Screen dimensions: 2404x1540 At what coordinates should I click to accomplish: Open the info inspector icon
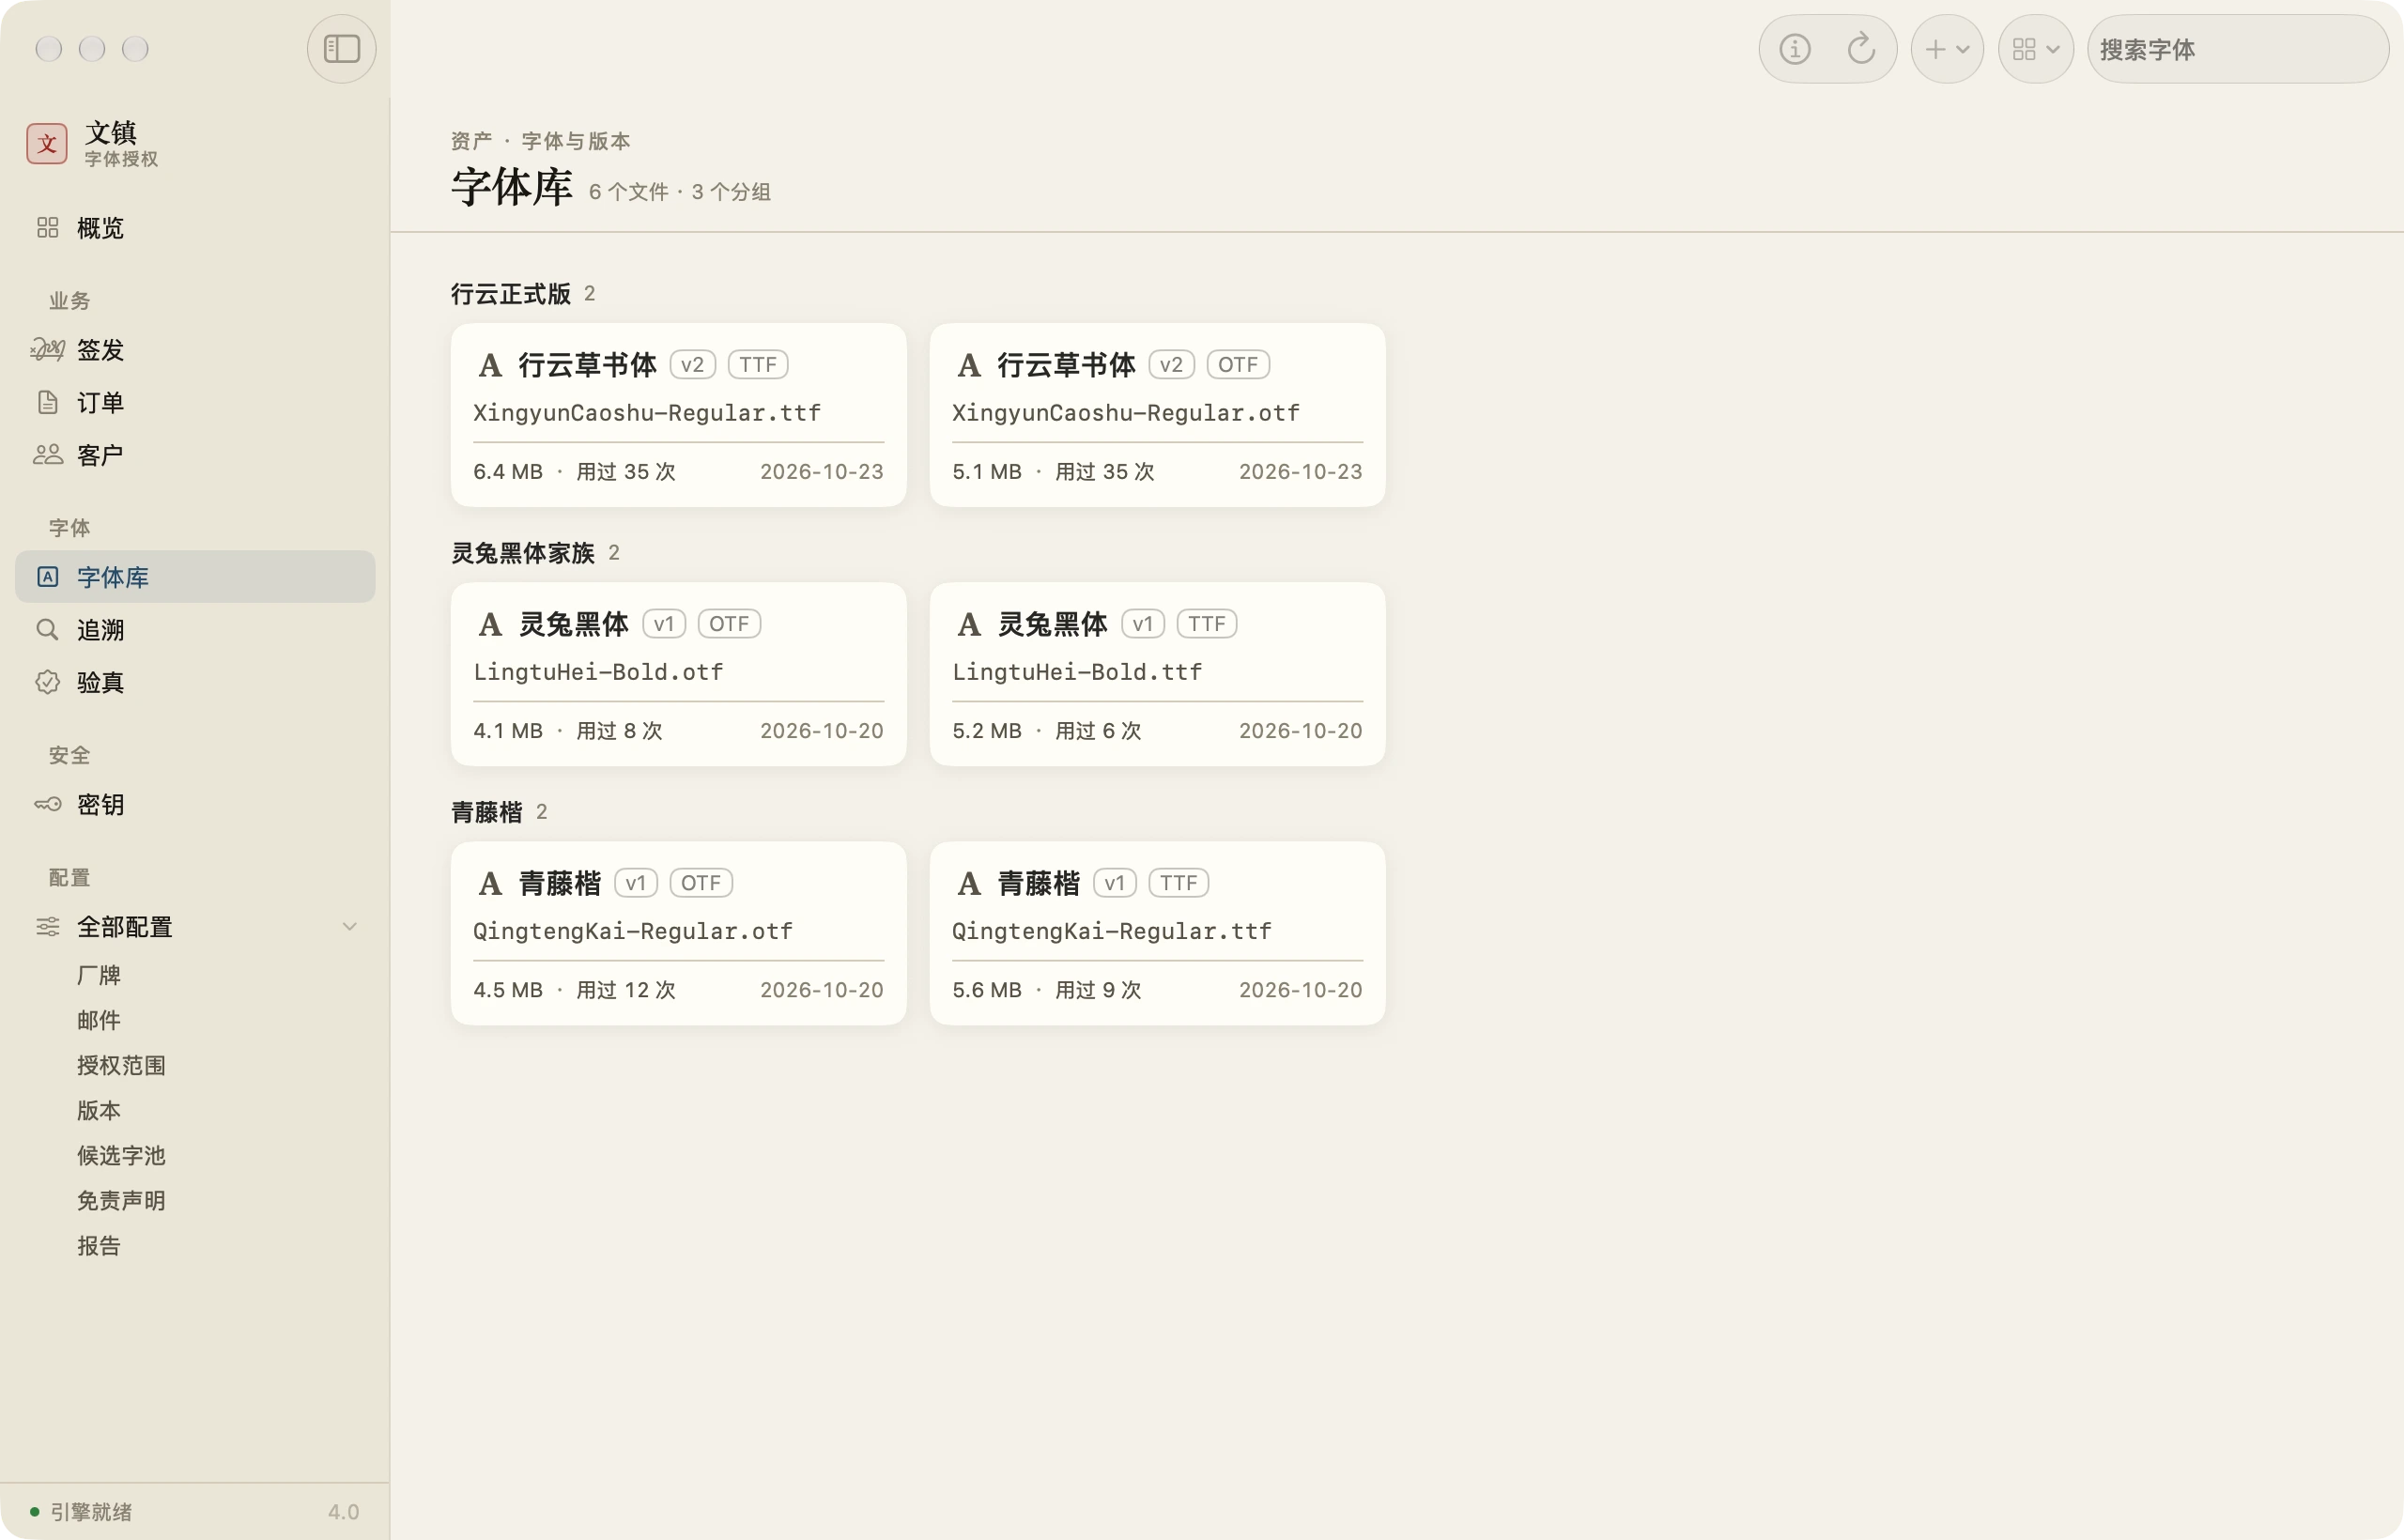tap(1794, 48)
